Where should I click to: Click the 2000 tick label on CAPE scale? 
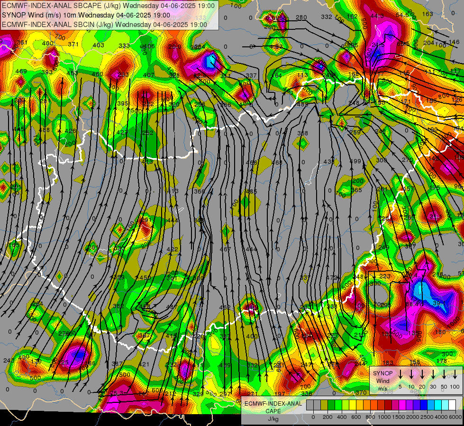[x=413, y=417]
